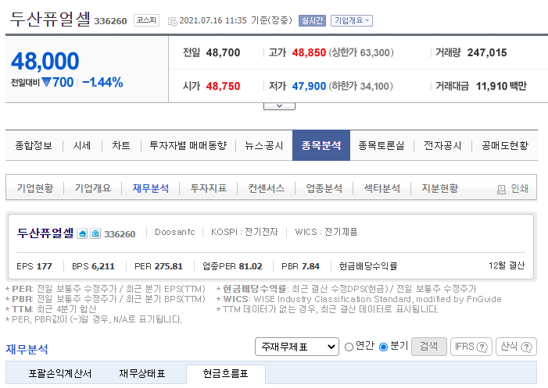Open the 투자자별 매매동향 tab
548x388 pixels.
[x=188, y=145]
